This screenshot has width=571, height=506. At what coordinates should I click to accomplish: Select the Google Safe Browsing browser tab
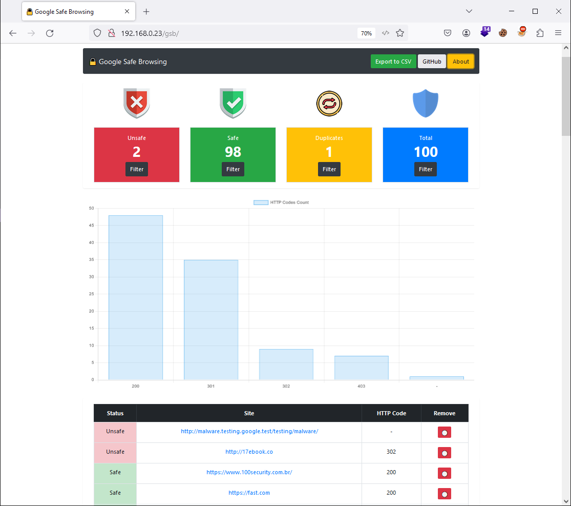tap(78, 11)
